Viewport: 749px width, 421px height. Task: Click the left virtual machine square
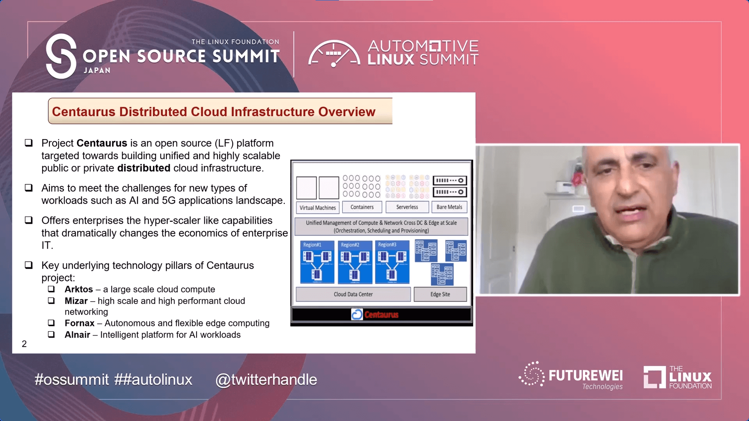306,188
